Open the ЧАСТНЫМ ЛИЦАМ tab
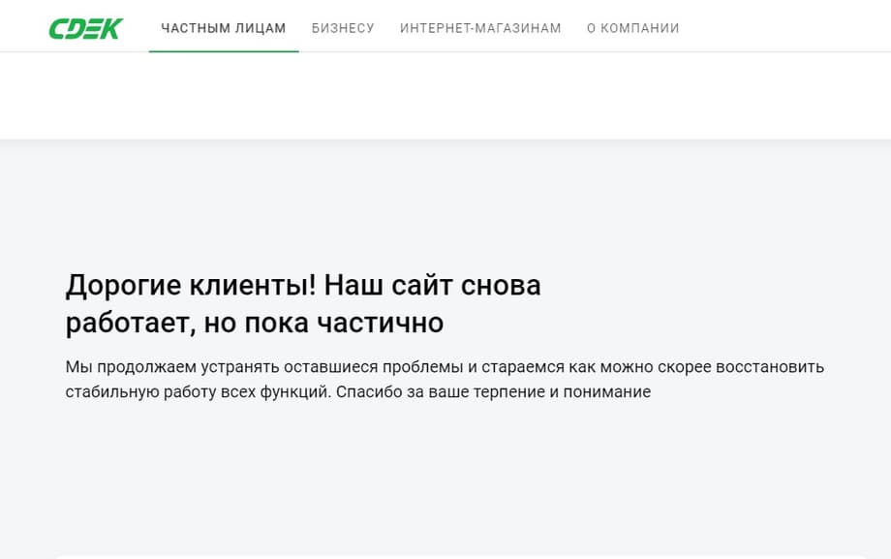This screenshot has width=891, height=559. click(224, 28)
